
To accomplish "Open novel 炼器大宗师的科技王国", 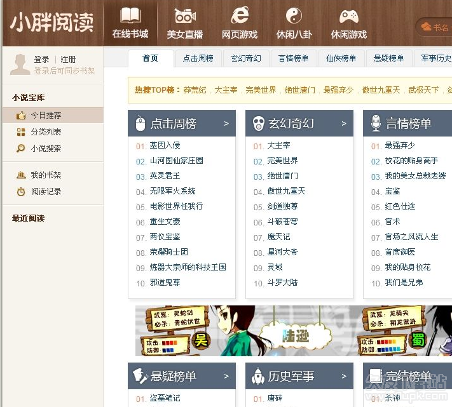I will (x=188, y=267).
